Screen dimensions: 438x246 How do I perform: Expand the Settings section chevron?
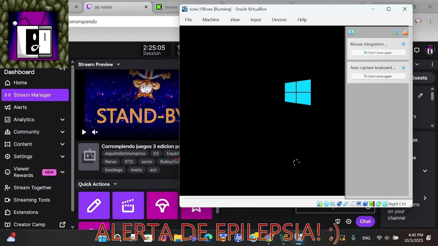pyautogui.click(x=62, y=156)
